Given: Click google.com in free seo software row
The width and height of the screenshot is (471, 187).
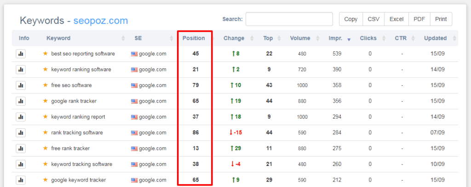Looking at the screenshot, I should click(x=152, y=85).
